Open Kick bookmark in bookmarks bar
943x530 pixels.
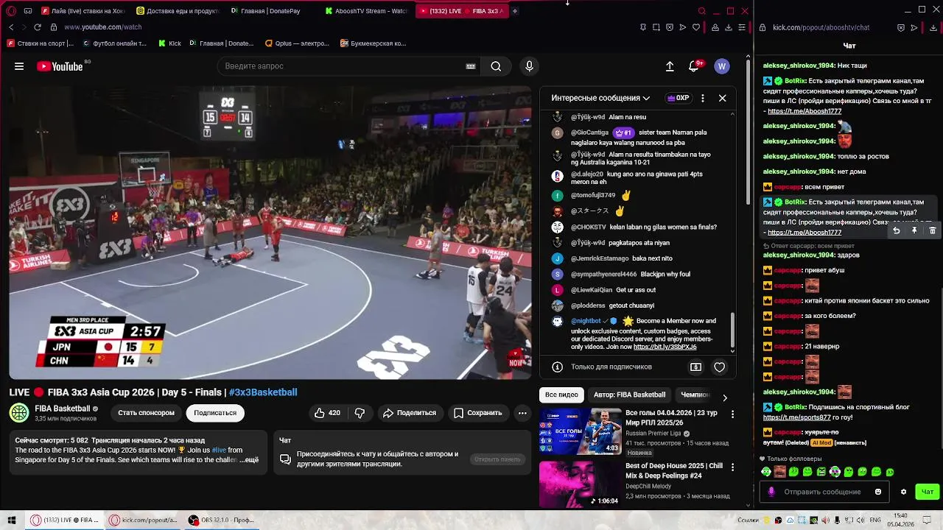coord(169,43)
